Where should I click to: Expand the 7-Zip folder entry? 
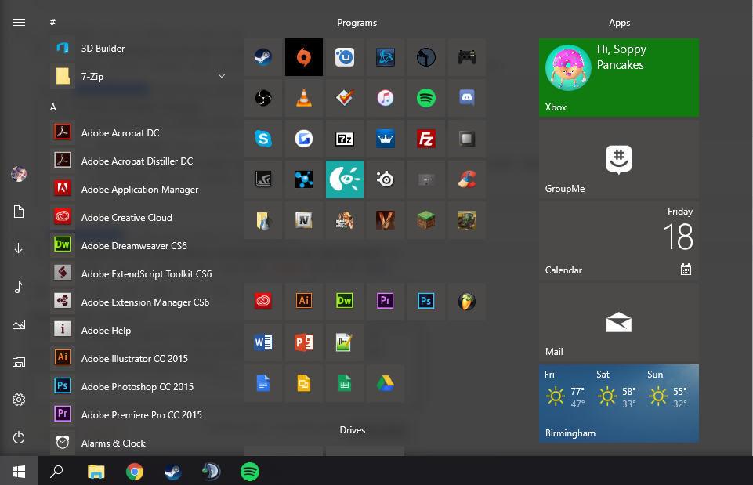point(221,76)
